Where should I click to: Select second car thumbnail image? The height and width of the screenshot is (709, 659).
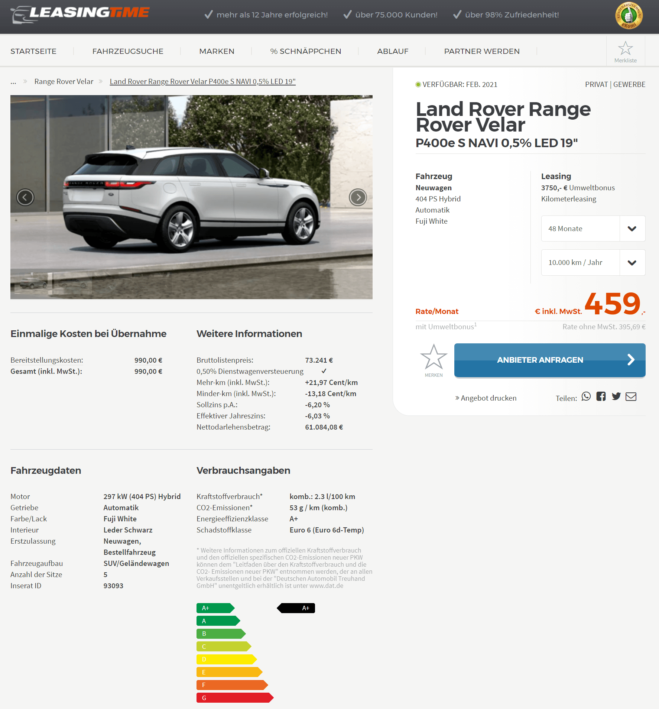click(x=73, y=283)
